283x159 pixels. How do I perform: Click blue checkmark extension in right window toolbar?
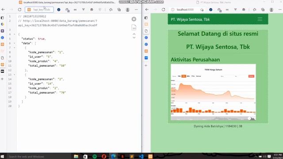pyautogui.click(x=210, y=10)
